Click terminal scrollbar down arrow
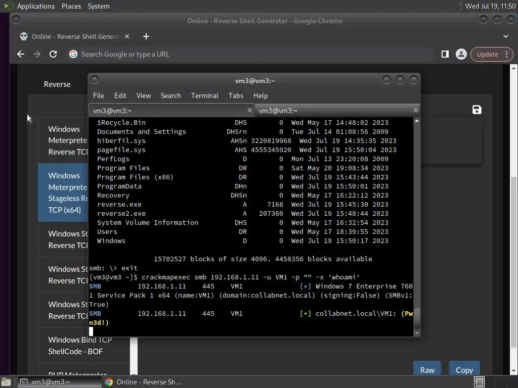 [417, 333]
